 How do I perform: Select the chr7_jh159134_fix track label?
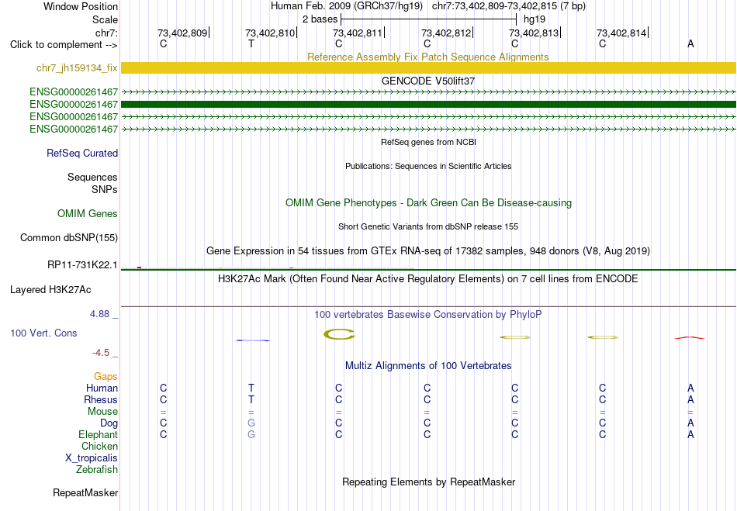click(77, 68)
